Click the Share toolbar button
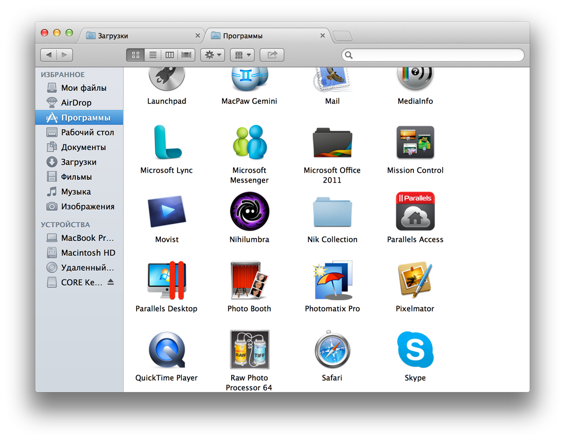The height and width of the screenshot is (441, 565). click(x=272, y=55)
